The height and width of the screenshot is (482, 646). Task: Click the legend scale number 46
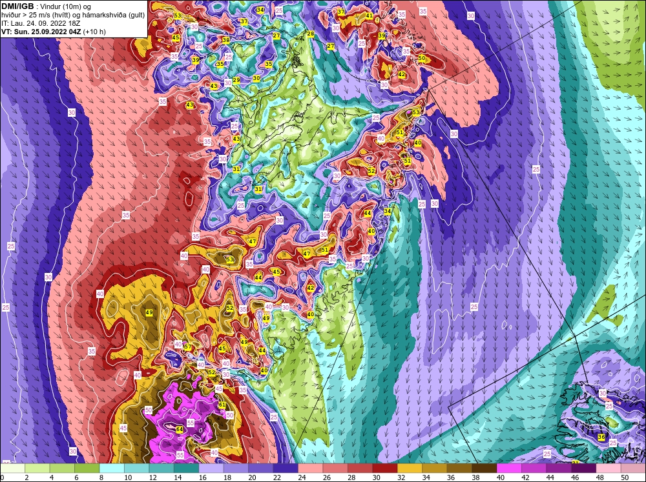click(575, 477)
